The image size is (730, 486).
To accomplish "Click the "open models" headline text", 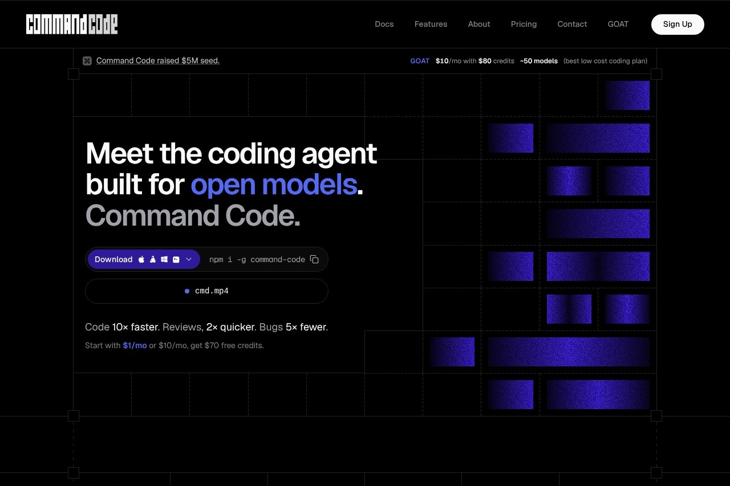I will [274, 185].
